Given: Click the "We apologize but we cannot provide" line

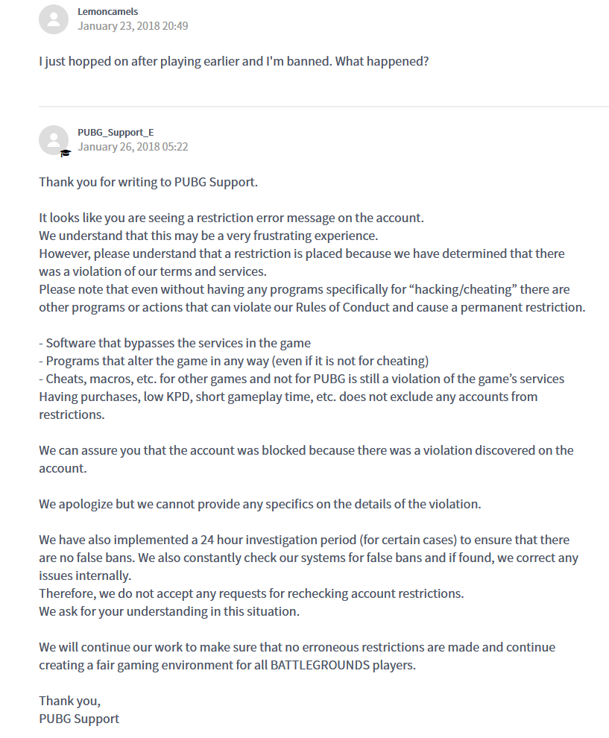Looking at the screenshot, I should [x=260, y=504].
